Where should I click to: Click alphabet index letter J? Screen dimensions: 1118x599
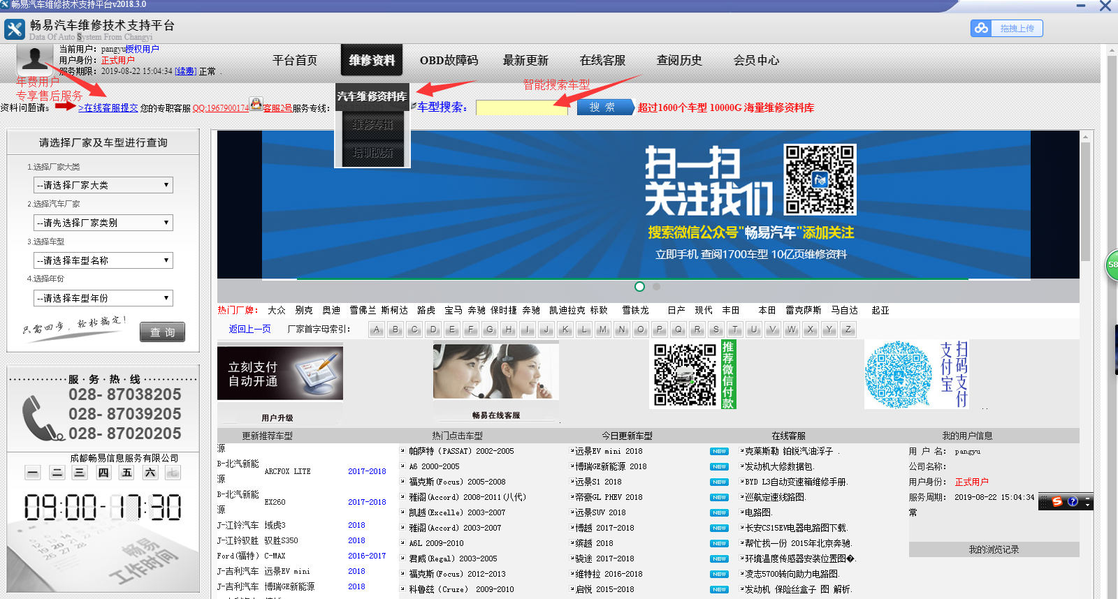pos(546,330)
